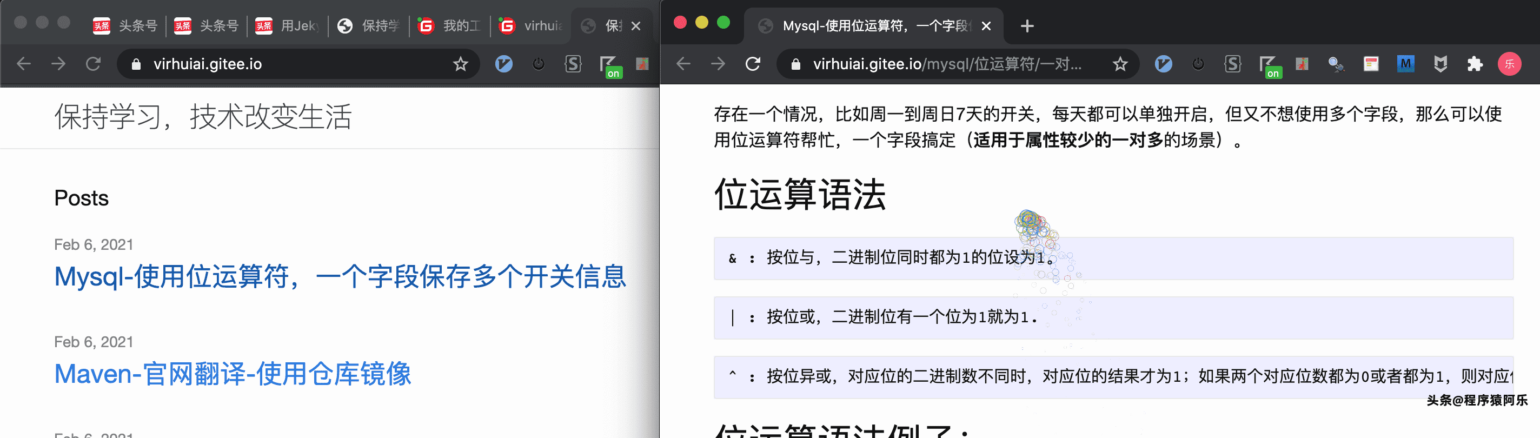Image resolution: width=1540 pixels, height=438 pixels.
Task: Click the green fullscreen button of right window
Action: pos(723,23)
